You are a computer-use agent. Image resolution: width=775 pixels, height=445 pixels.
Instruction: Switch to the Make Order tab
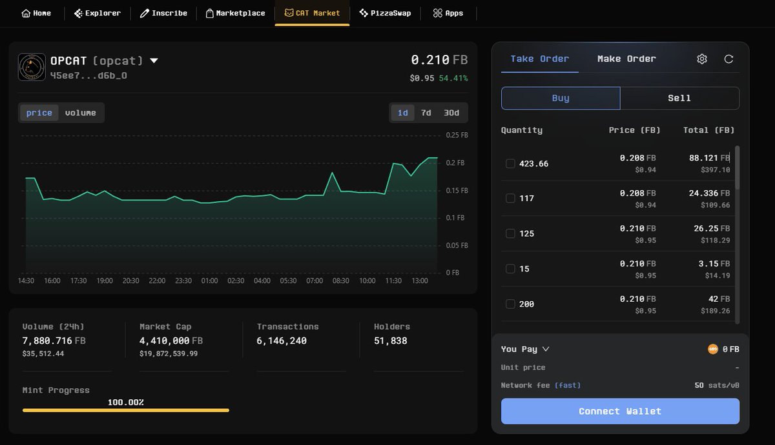(x=626, y=59)
